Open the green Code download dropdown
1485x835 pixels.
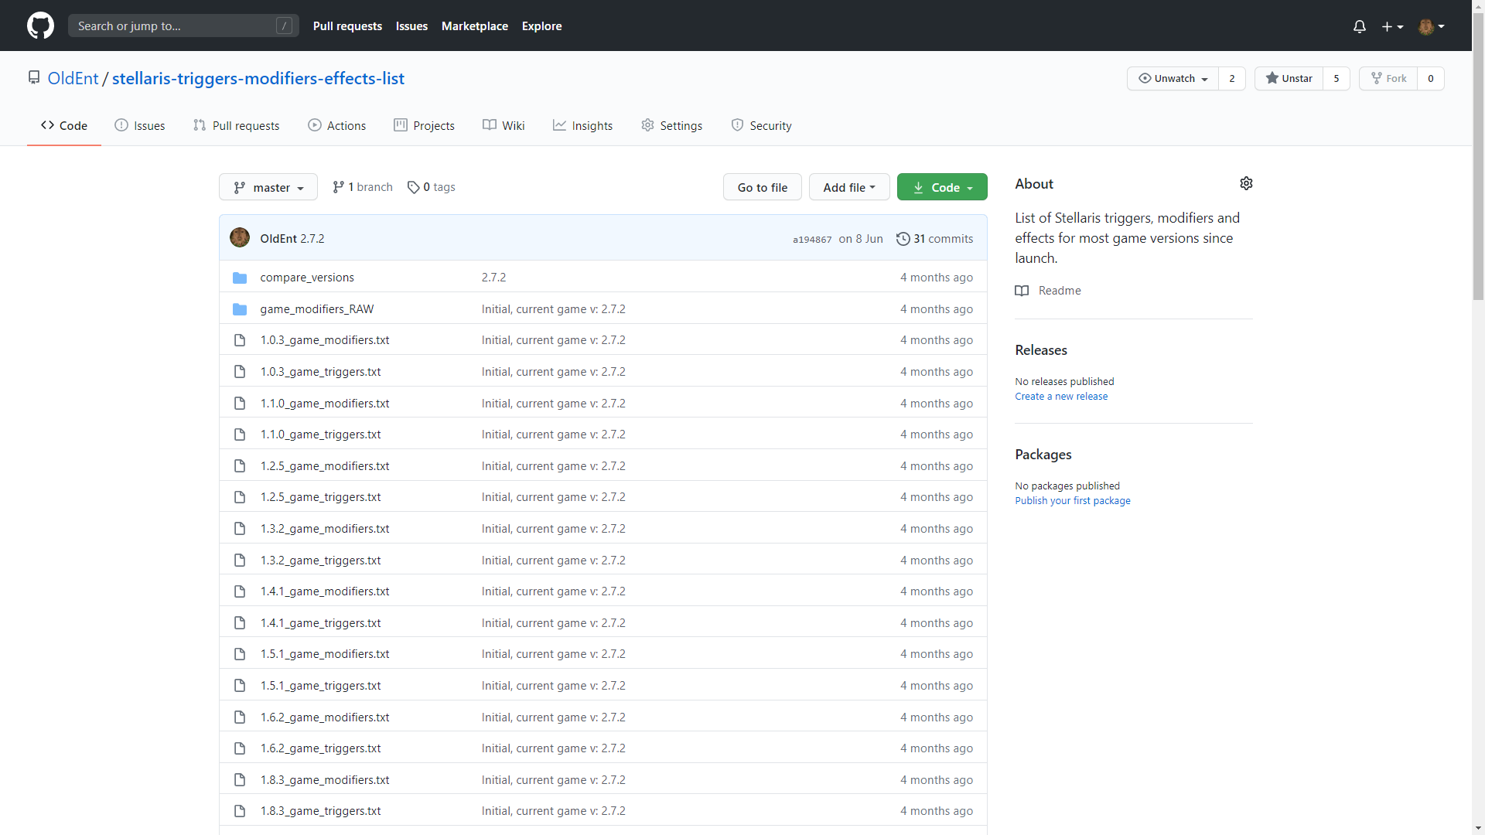click(942, 187)
